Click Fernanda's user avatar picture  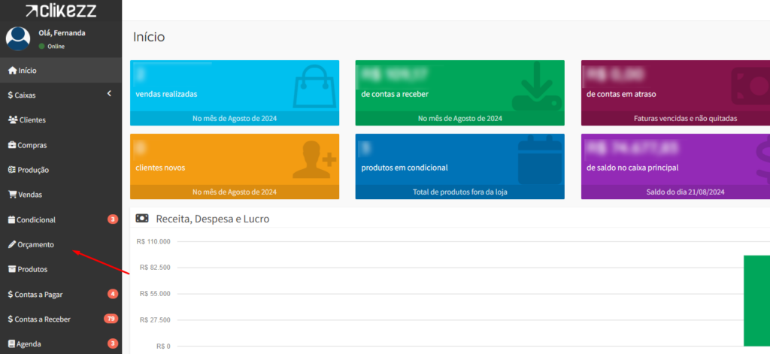coord(18,39)
